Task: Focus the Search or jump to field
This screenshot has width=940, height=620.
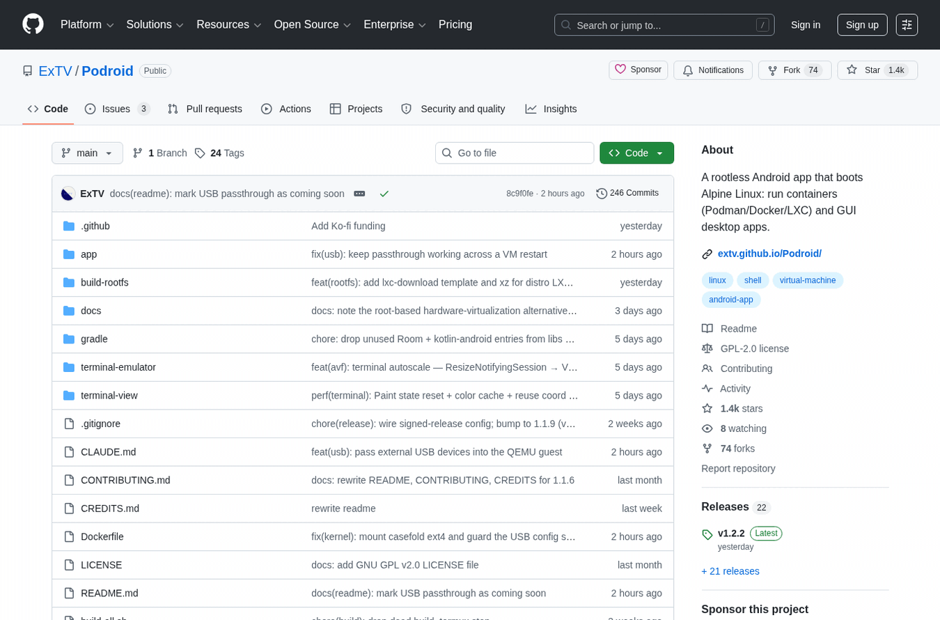Action: (x=664, y=25)
